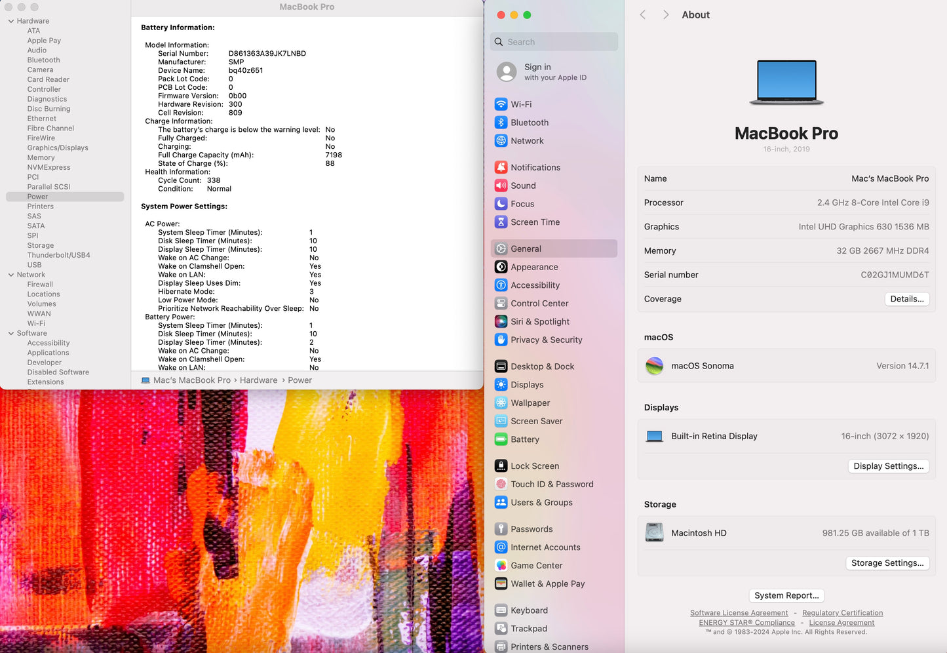947x653 pixels.
Task: Click the Wi-Fi icon in Settings sidebar
Action: pyautogui.click(x=501, y=104)
